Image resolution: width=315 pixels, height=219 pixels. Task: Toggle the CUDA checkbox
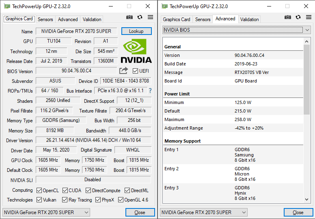pos(65,190)
